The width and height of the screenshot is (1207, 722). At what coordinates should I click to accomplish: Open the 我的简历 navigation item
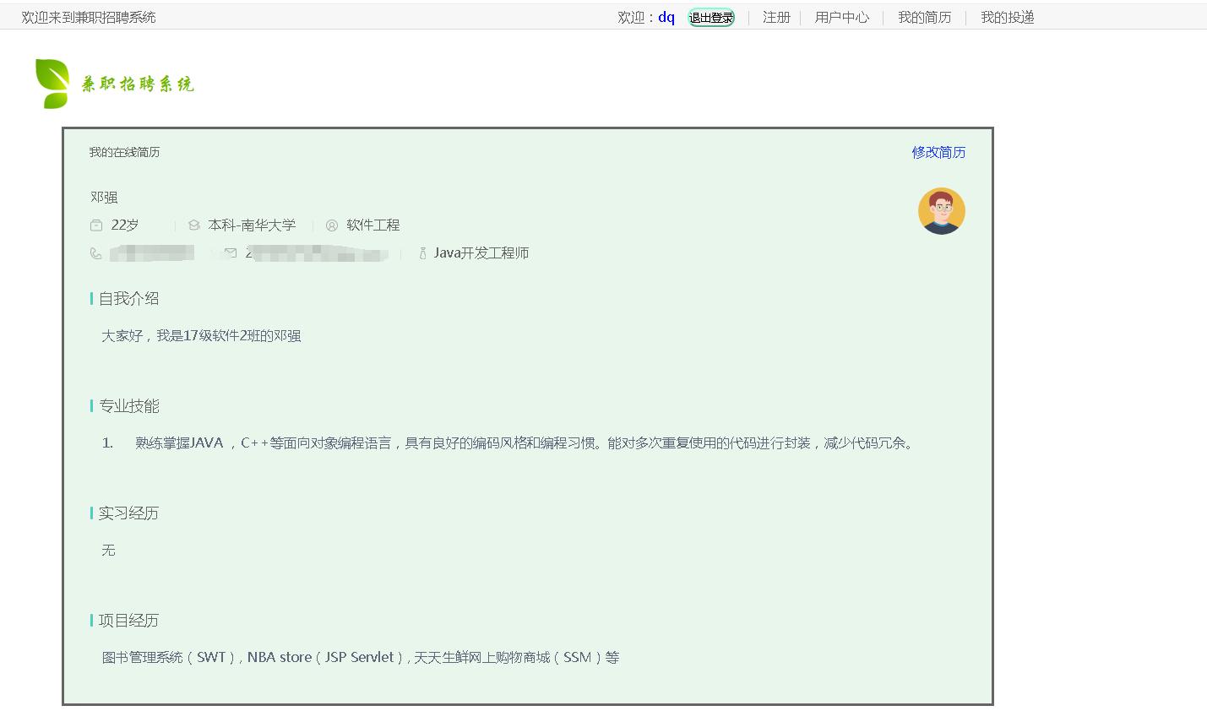click(924, 17)
